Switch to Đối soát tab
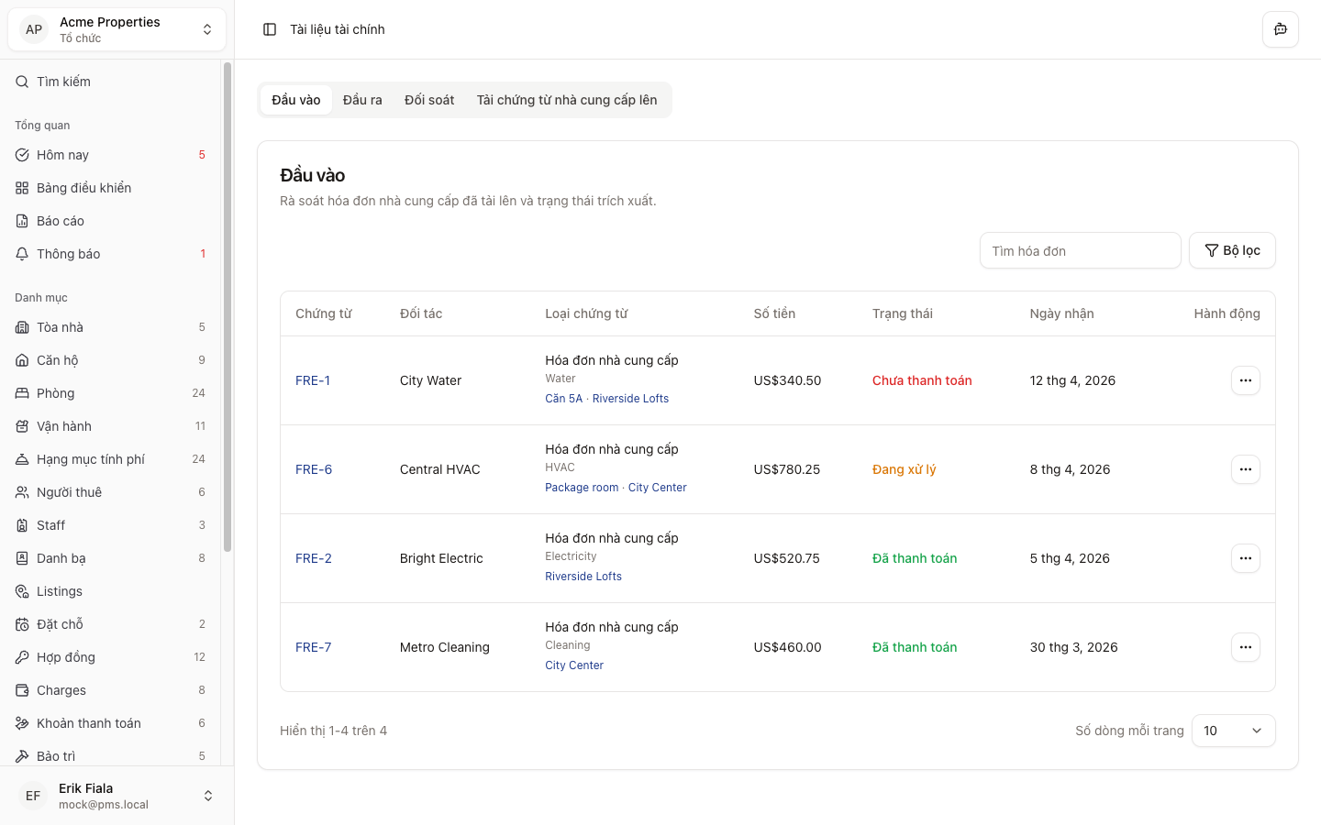The height and width of the screenshot is (825, 1321). (x=429, y=100)
